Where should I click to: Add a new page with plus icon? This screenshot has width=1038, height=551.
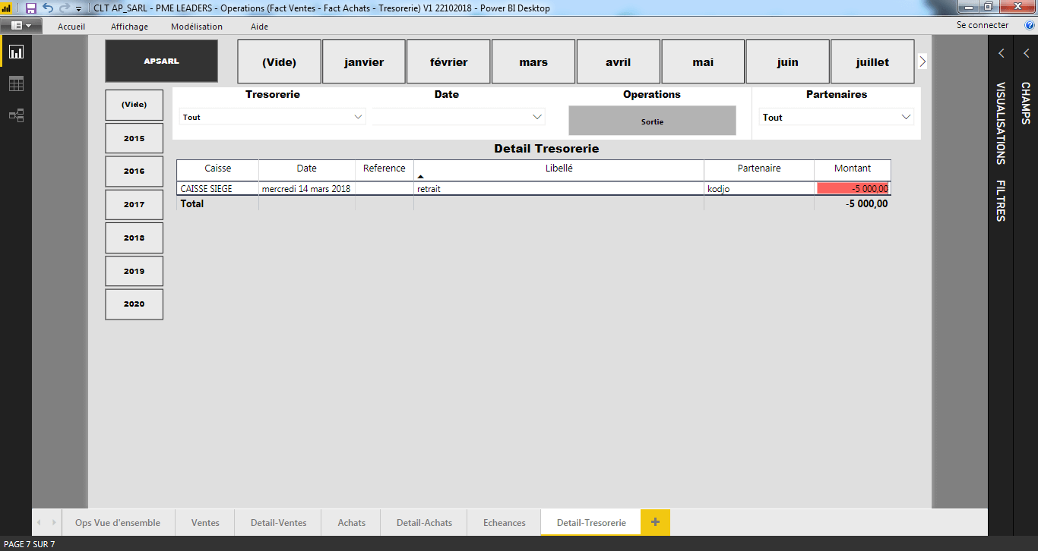tap(655, 522)
